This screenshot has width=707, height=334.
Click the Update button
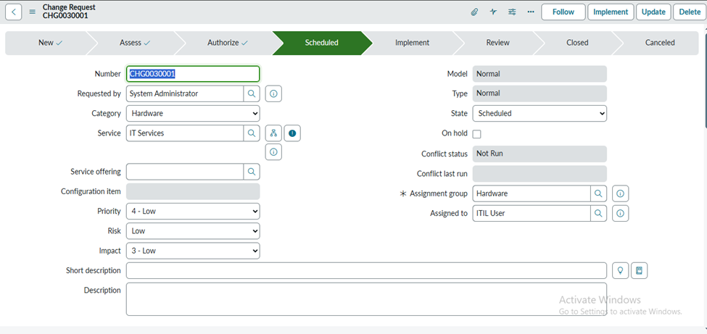(653, 12)
